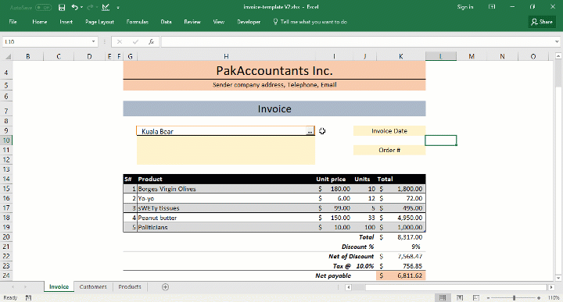
Task: Click the Undo arrow icon
Action: point(74,7)
